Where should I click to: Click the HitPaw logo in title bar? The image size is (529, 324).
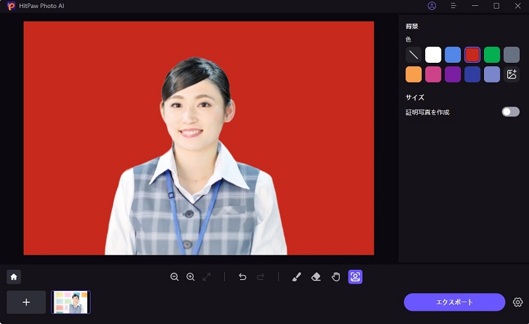11,6
